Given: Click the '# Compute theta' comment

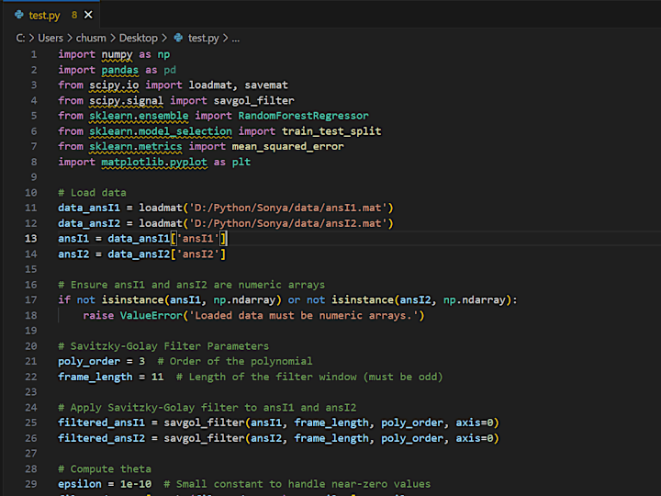Looking at the screenshot, I should (x=105, y=469).
